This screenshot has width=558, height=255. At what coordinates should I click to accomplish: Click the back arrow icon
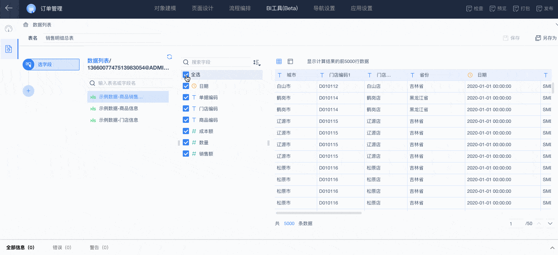pos(9,8)
